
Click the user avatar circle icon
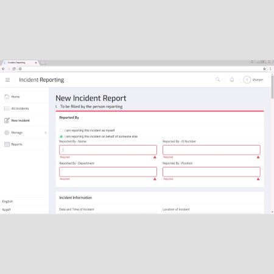[247, 80]
